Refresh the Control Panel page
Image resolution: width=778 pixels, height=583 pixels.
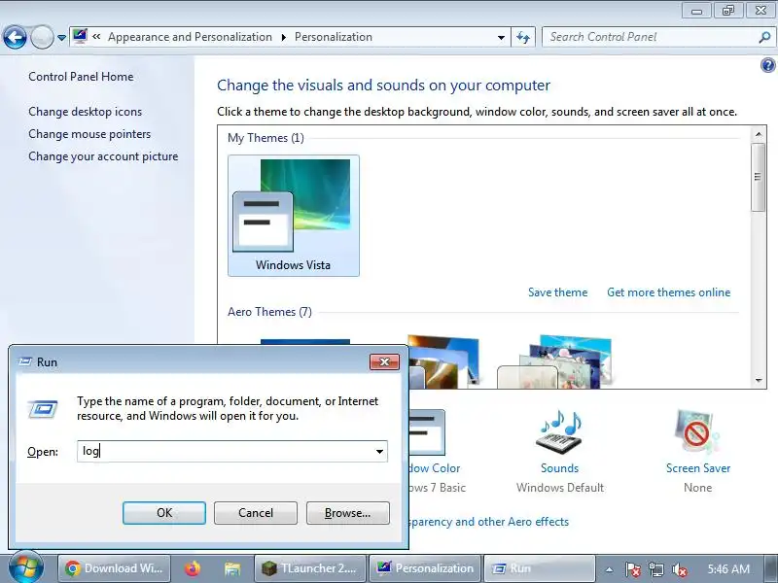523,37
